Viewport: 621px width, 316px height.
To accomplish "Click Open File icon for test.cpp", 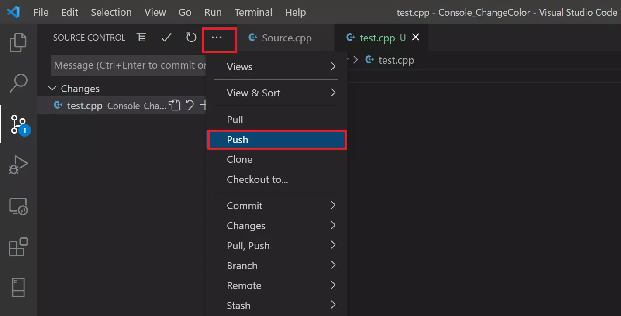I will [x=175, y=105].
